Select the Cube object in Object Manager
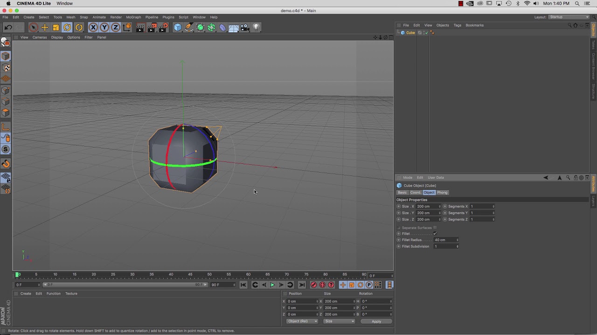597x335 pixels. pos(410,33)
